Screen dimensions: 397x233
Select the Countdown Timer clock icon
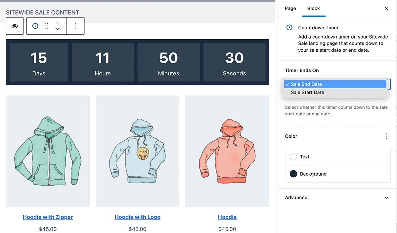tap(35, 26)
